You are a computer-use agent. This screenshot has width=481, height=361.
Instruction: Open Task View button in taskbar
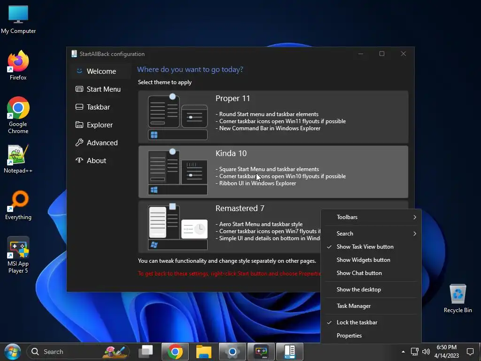click(146, 352)
